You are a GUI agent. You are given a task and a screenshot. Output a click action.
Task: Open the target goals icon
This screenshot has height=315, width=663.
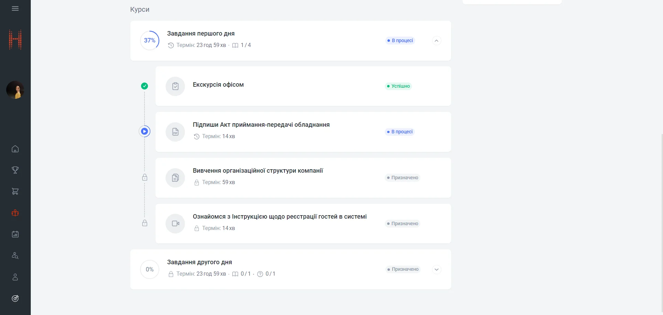tap(15, 298)
